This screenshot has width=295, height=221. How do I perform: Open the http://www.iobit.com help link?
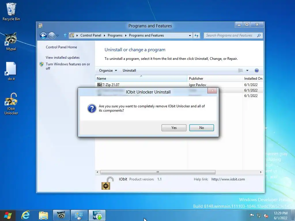pyautogui.click(x=228, y=179)
